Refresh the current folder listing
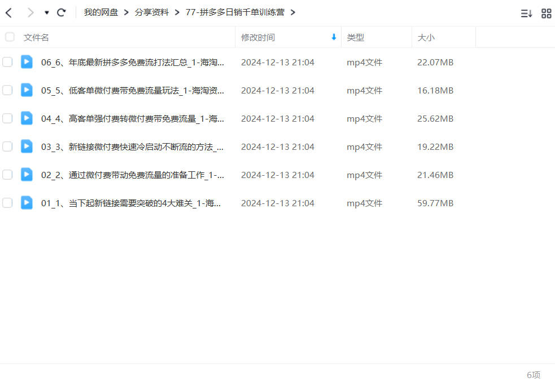 (62, 13)
